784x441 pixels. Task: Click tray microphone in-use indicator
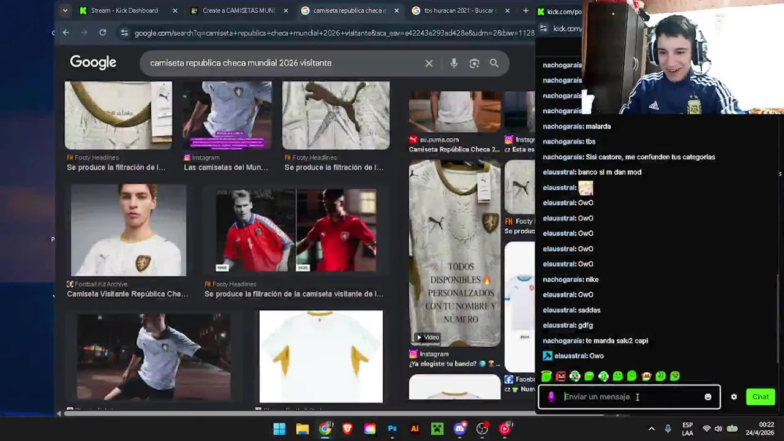pyautogui.click(x=668, y=429)
